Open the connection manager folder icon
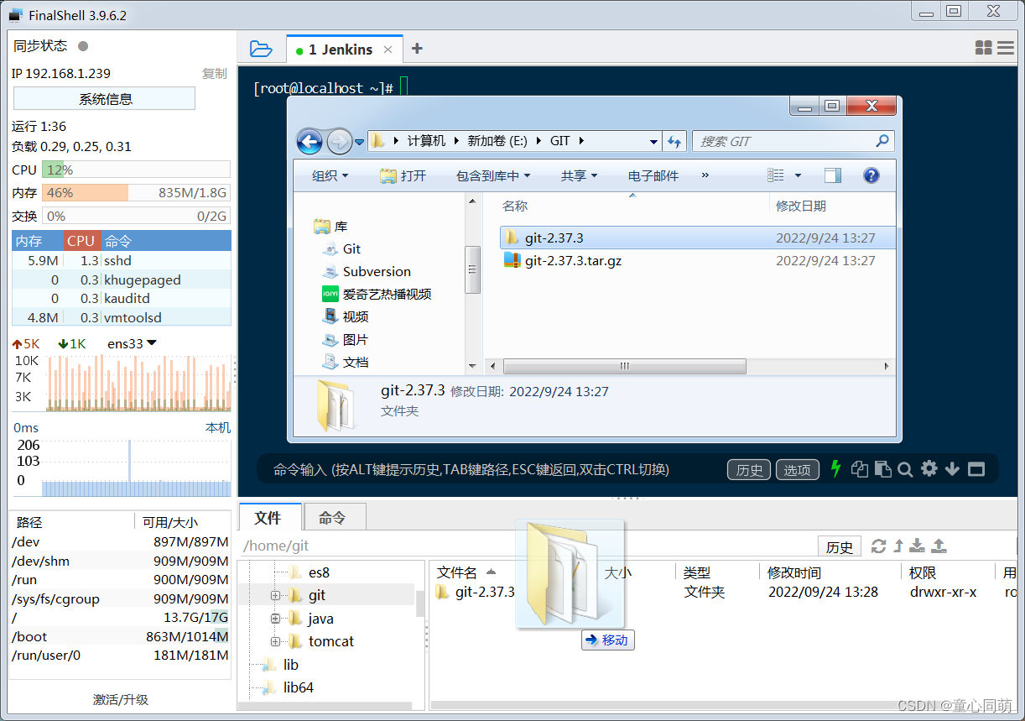The height and width of the screenshot is (721, 1025). click(x=261, y=50)
